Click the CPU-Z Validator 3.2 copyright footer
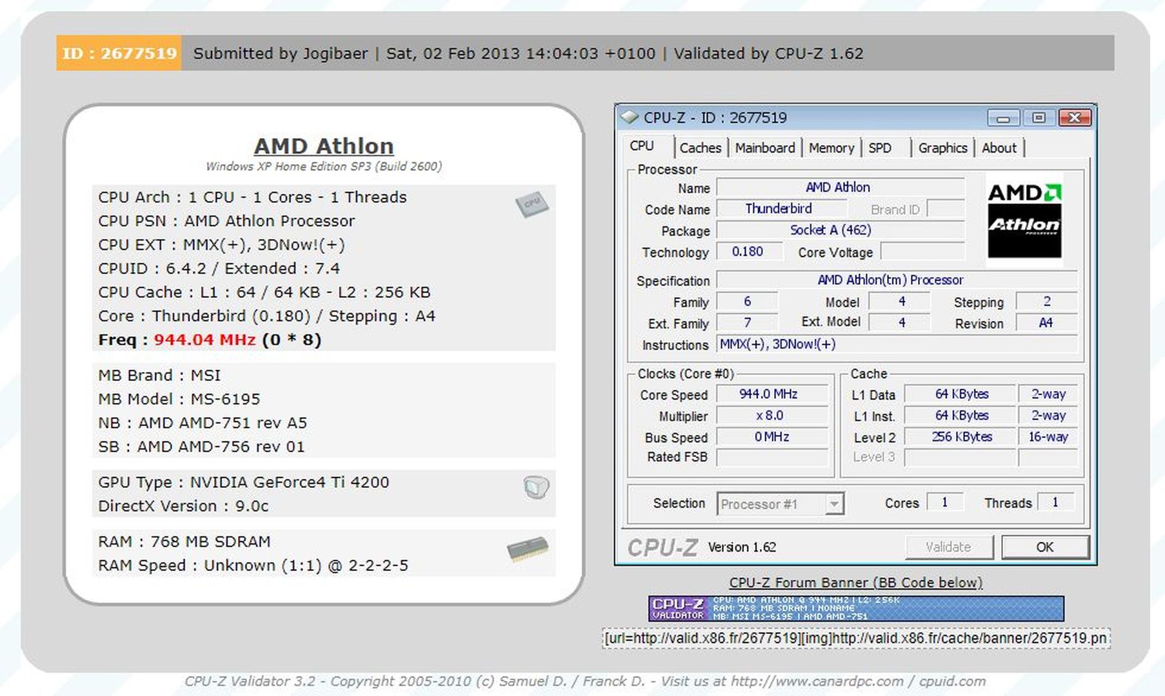1165x696 pixels. (585, 681)
